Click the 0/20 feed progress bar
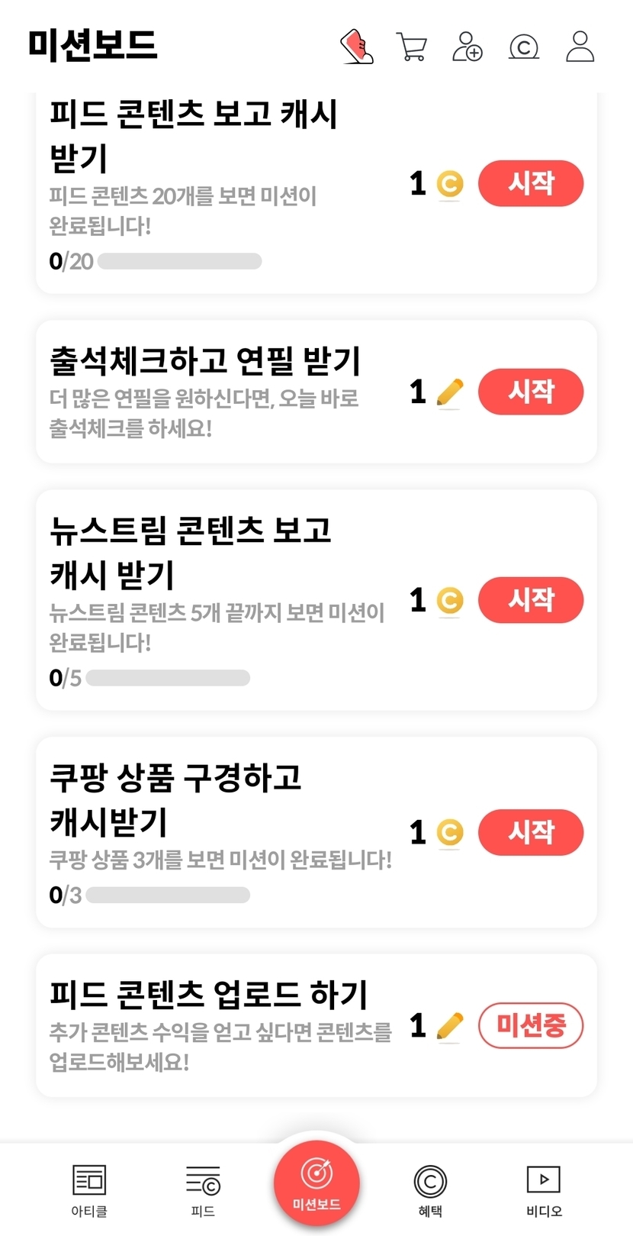This screenshot has height=1236, width=633. [x=180, y=262]
